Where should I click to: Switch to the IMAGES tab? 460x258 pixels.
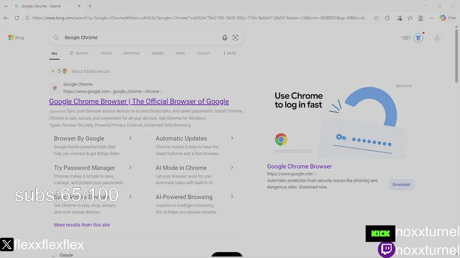tap(157, 53)
